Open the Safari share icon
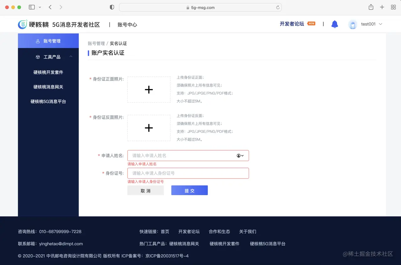 (x=371, y=7)
